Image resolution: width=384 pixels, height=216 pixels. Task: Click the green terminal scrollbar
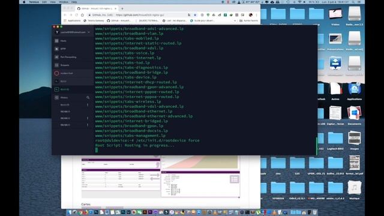tap(316, 146)
